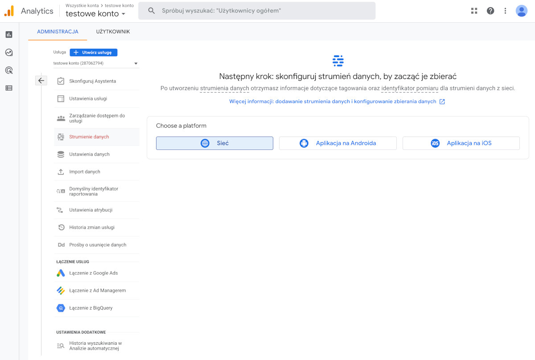This screenshot has height=360, width=535.
Task: Open the user account avatar
Action: point(522,11)
